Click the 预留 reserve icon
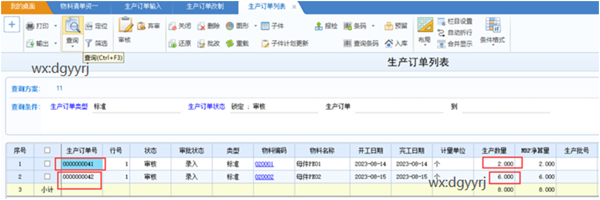Image resolution: width=600 pixels, height=200 pixels. [x=389, y=26]
